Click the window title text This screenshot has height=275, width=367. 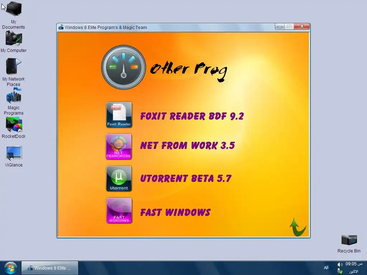tap(106, 27)
